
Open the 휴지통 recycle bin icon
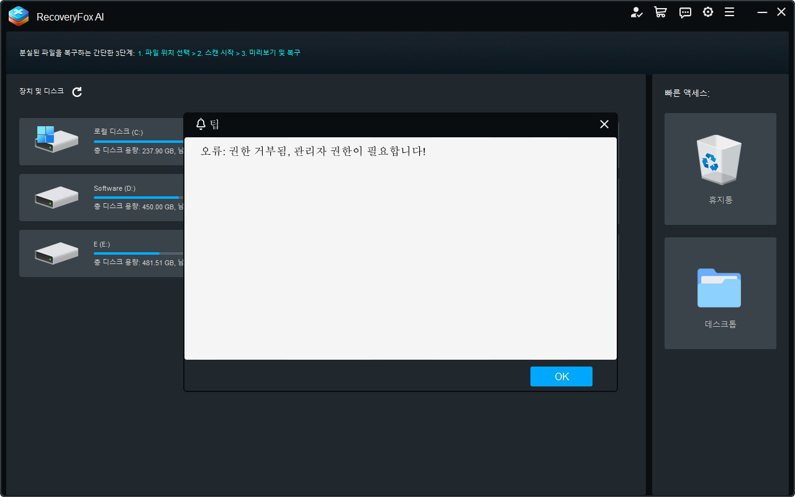pyautogui.click(x=720, y=160)
